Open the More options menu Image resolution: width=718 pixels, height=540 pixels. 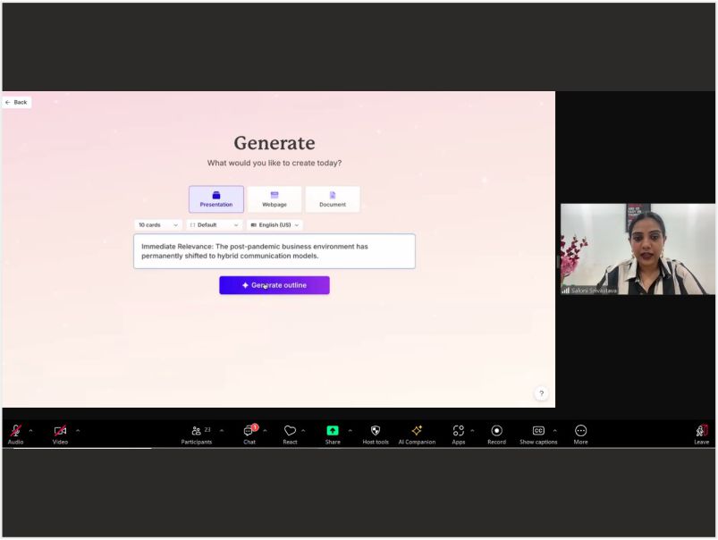coord(580,431)
